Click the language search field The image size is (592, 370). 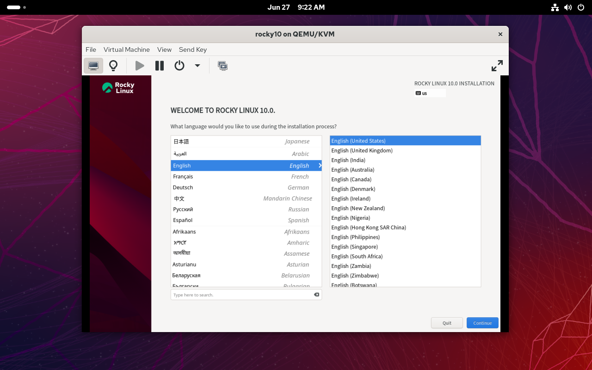click(240, 295)
